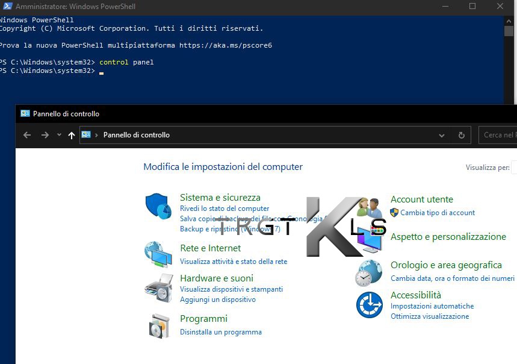
Task: Click the Cerca nel Pannello search field
Action: point(499,135)
